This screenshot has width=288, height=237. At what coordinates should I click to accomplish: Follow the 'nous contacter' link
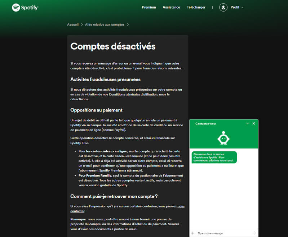click(181, 206)
